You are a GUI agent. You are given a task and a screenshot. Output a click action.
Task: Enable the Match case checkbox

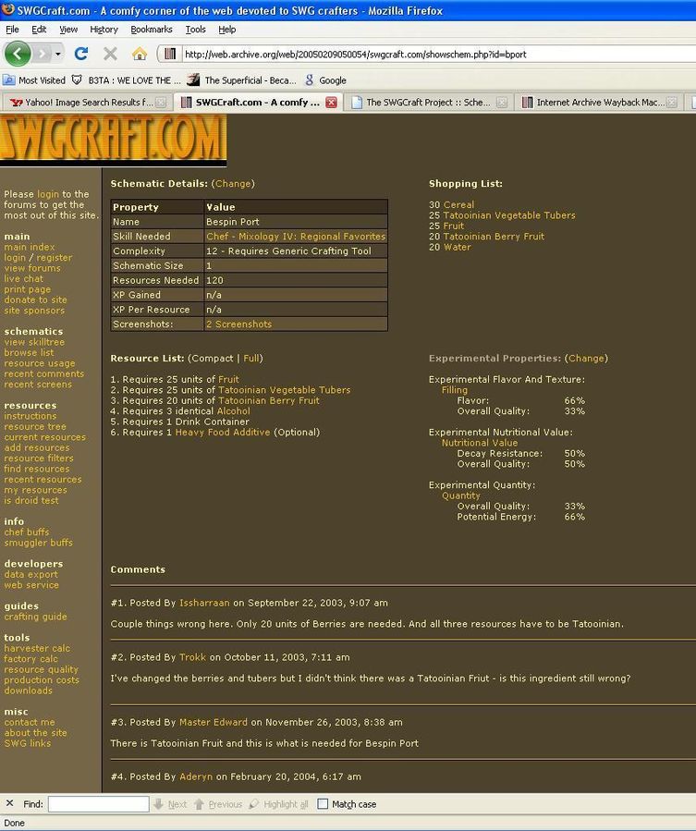pos(323,804)
